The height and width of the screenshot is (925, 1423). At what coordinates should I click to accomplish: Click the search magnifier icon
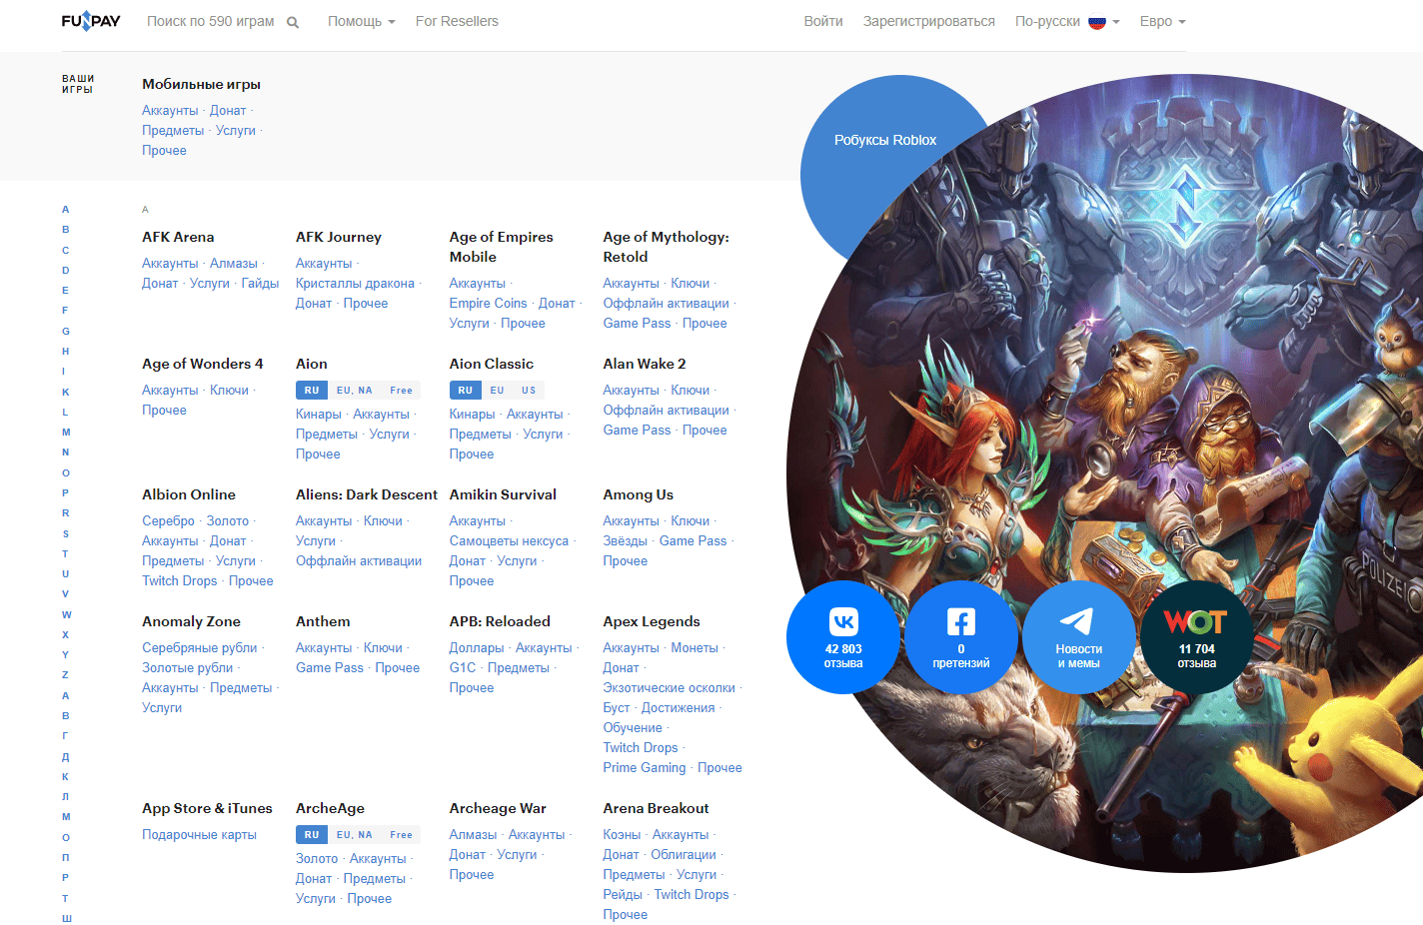click(x=293, y=22)
